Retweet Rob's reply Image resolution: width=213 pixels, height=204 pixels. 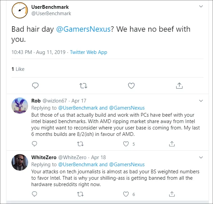coord(80,144)
